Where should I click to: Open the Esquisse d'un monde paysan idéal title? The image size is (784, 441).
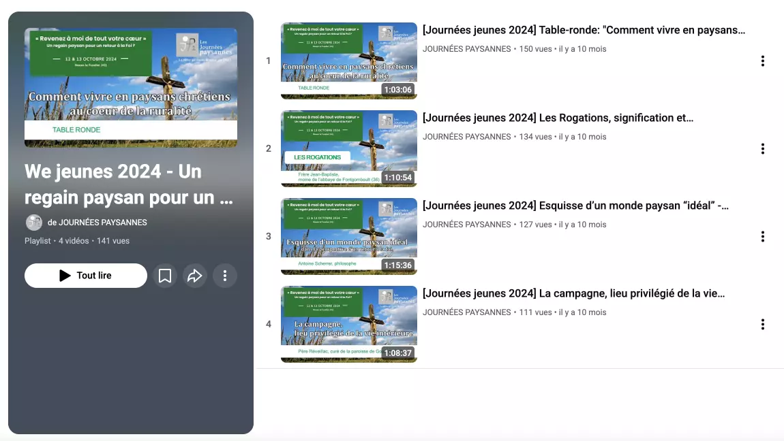pos(577,205)
